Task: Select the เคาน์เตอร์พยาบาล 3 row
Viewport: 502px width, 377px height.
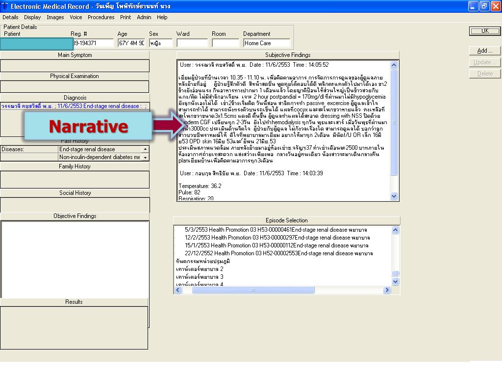Action: point(200,277)
